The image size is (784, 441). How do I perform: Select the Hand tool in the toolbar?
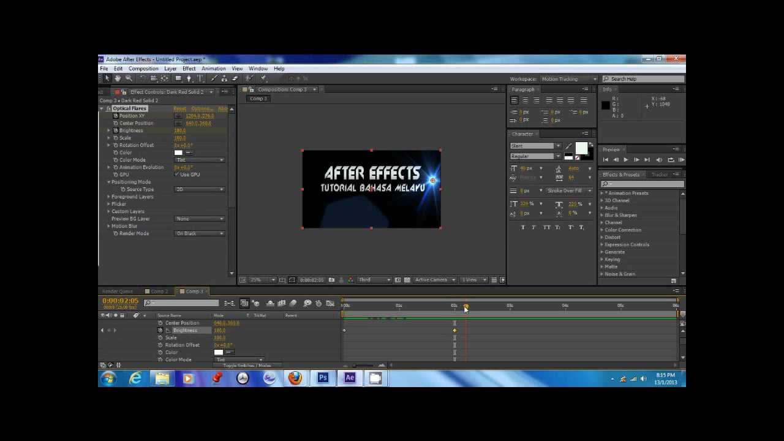click(118, 78)
